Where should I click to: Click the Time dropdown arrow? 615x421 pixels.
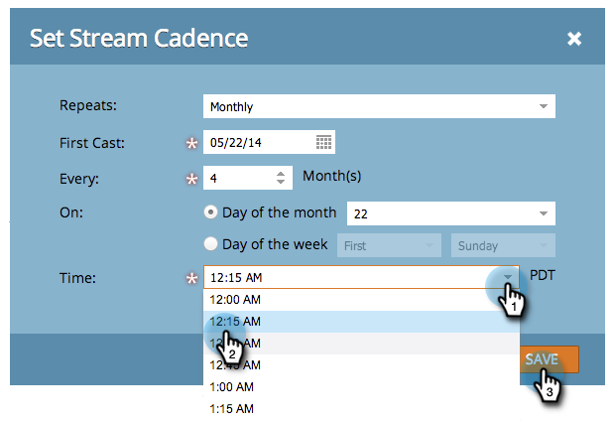507,278
